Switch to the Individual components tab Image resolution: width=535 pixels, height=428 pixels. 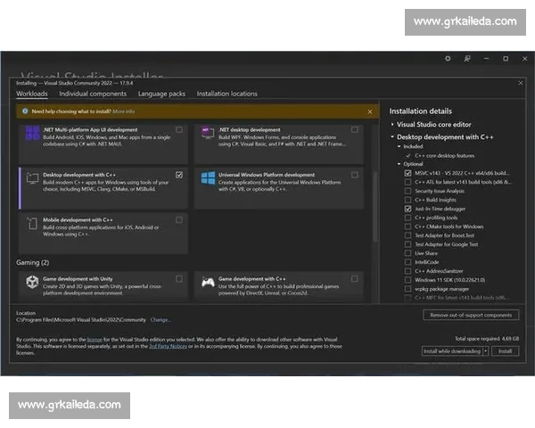tap(93, 94)
